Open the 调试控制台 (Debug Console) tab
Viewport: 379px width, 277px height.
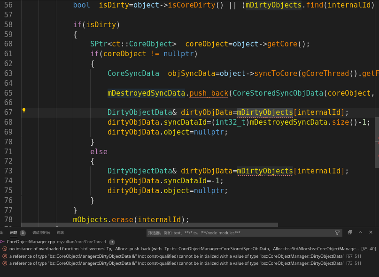tap(41, 232)
